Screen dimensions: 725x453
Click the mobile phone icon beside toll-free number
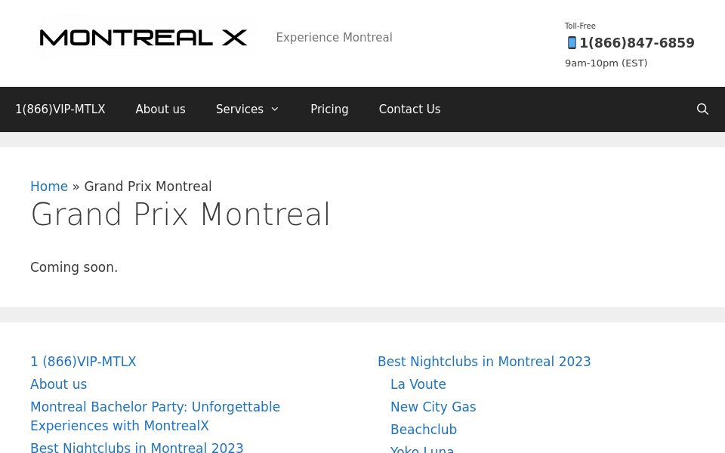tap(572, 43)
